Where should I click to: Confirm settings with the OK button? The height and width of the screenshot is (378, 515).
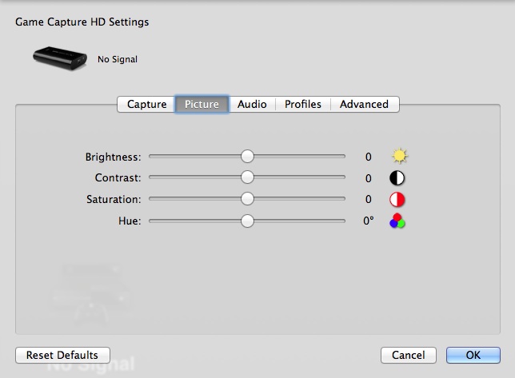(473, 355)
